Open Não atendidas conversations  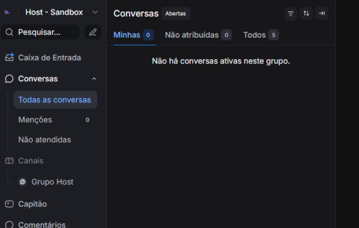[x=44, y=140]
